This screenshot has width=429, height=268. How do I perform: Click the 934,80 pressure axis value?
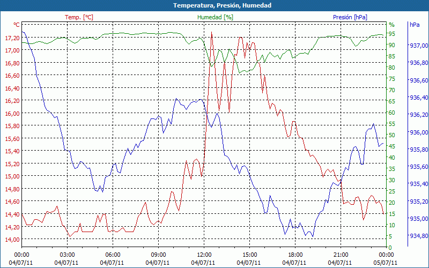[x=419, y=236]
